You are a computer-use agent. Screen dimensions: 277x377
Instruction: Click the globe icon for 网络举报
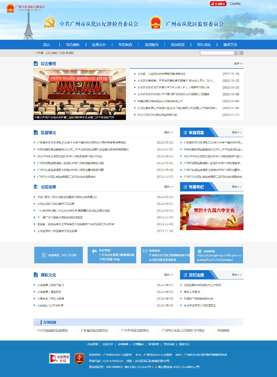[199, 251]
